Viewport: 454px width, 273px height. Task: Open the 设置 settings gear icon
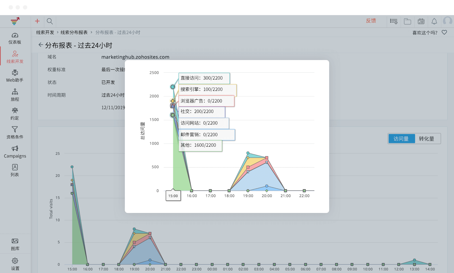coord(15,261)
